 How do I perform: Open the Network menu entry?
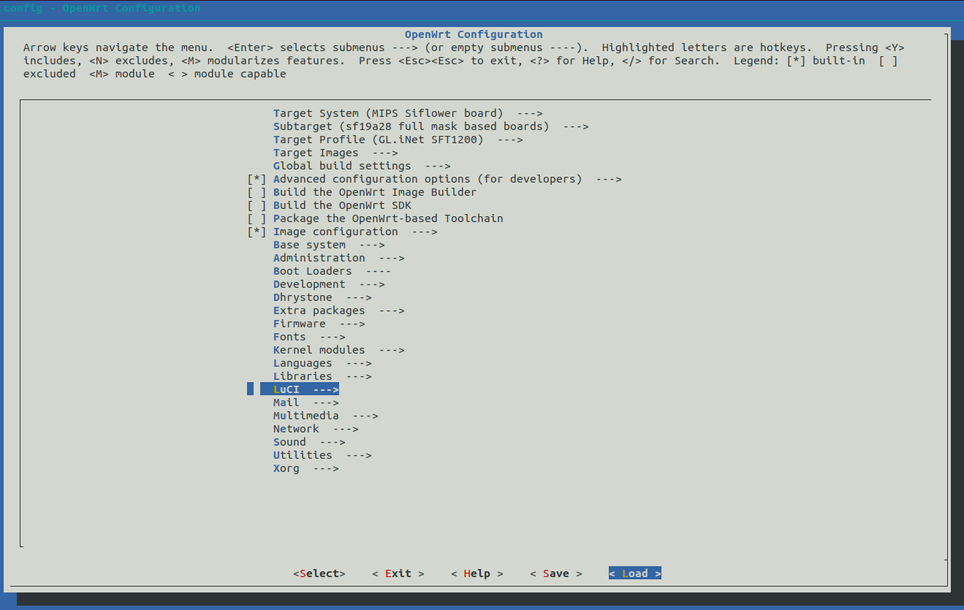coord(315,429)
